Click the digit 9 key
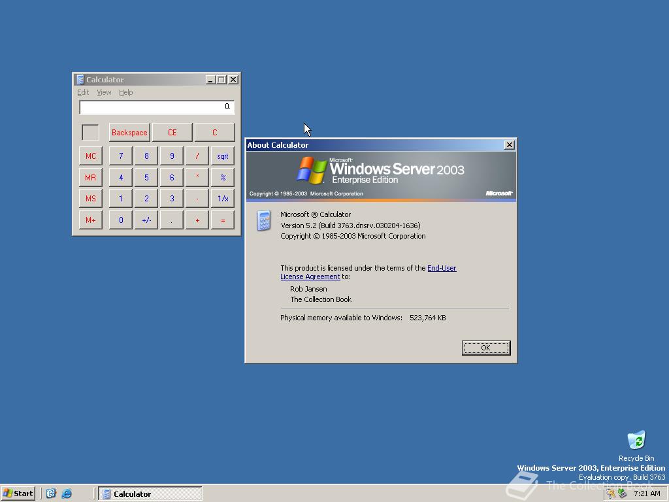 point(172,156)
